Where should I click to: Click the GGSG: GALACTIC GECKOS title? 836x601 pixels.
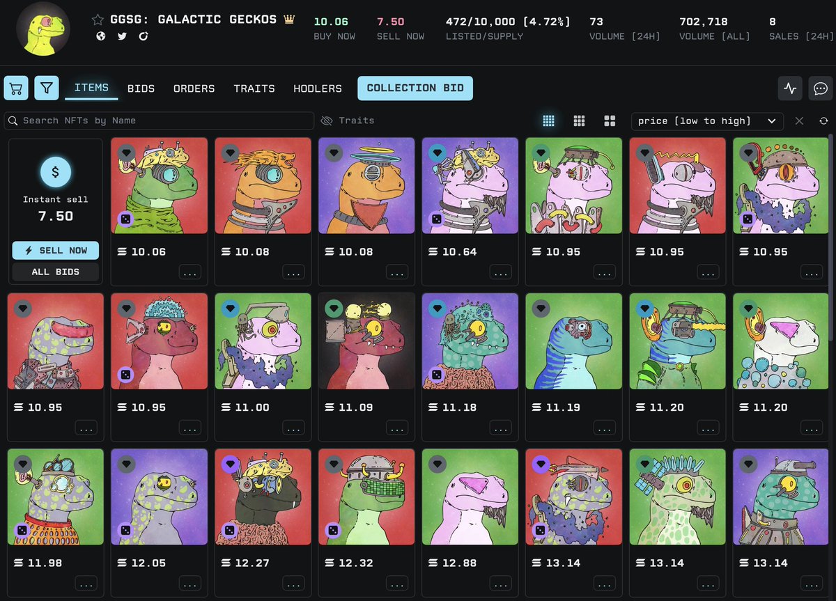[194, 20]
